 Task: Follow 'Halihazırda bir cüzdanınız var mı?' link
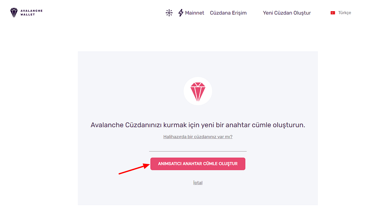(x=198, y=137)
